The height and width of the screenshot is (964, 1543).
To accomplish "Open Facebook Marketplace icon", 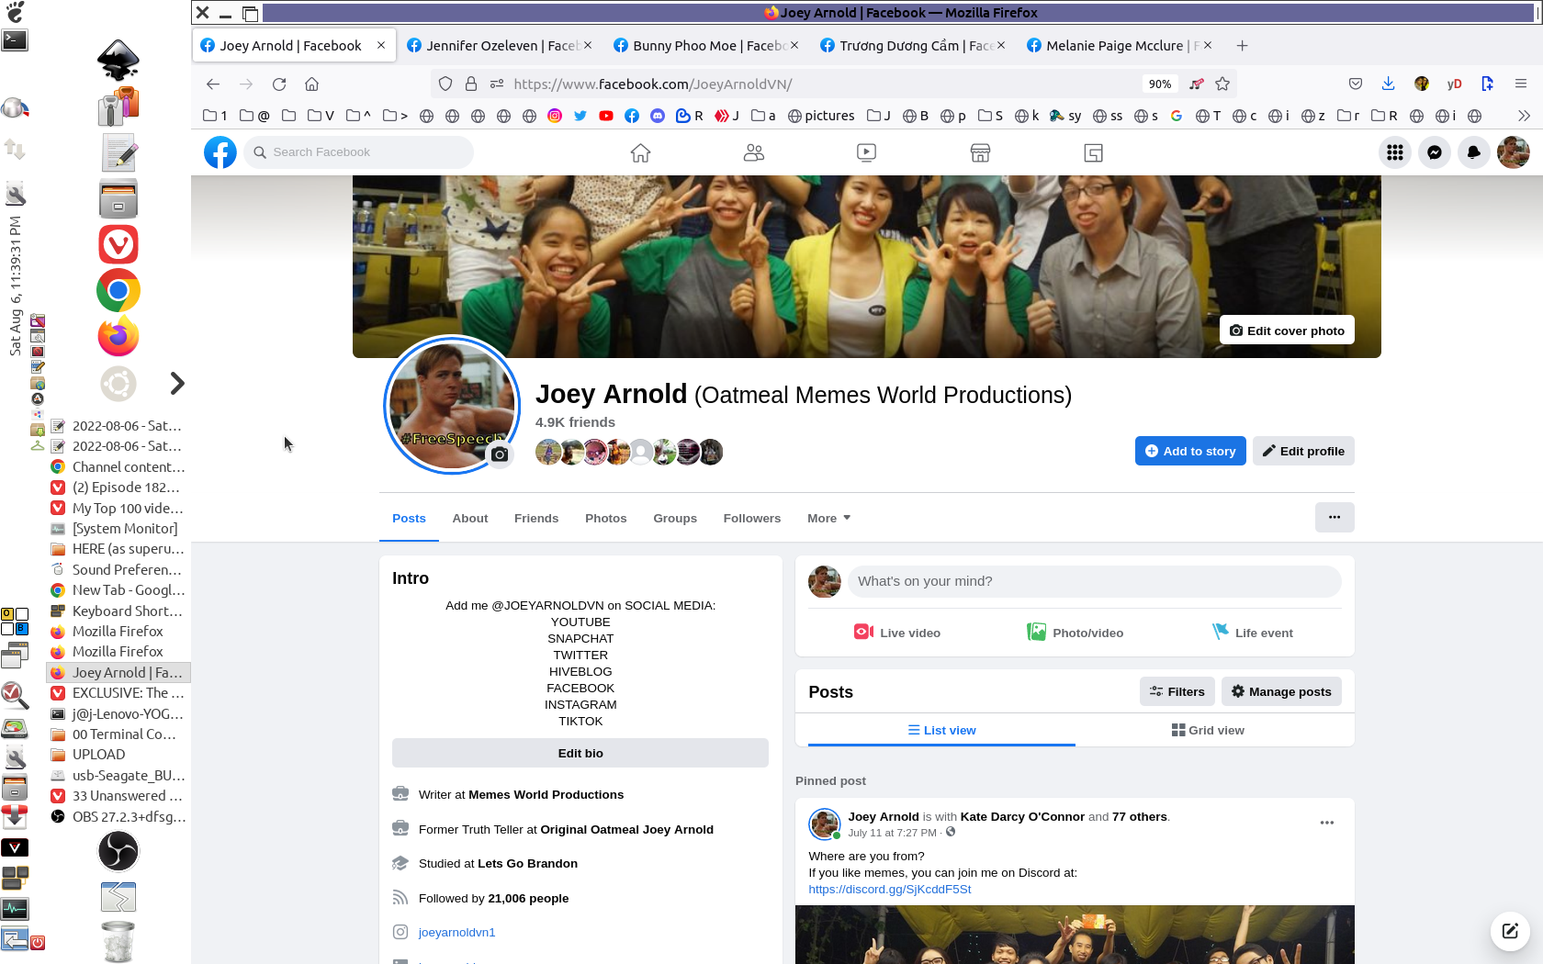I will coord(980,152).
